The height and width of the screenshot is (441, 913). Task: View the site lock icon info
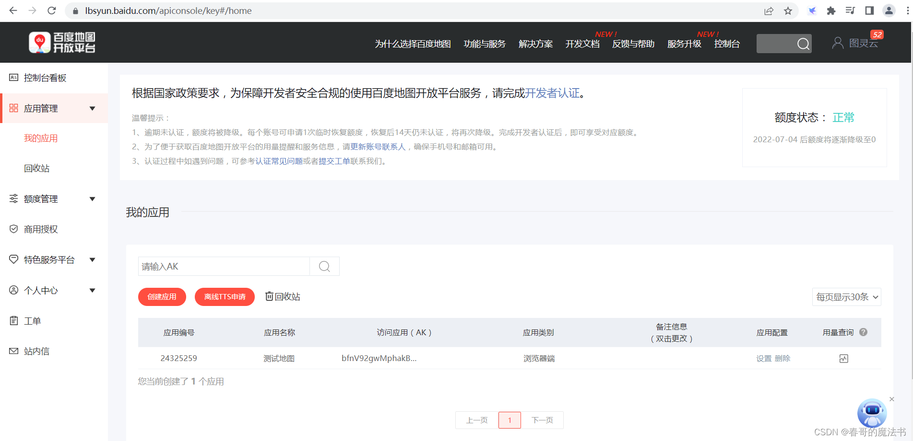[75, 11]
